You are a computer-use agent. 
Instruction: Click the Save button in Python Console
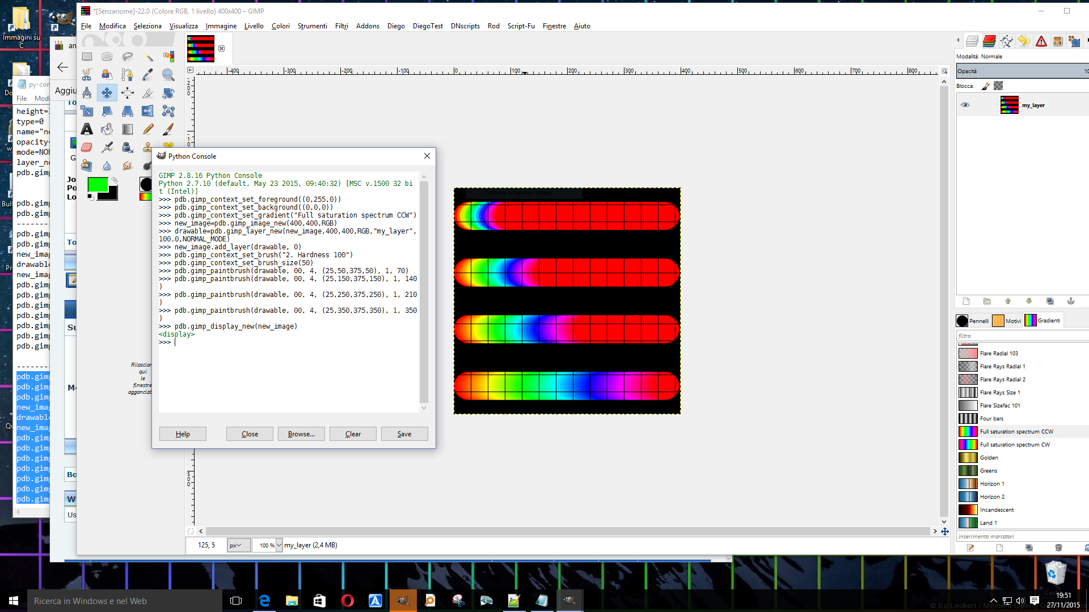(x=404, y=434)
